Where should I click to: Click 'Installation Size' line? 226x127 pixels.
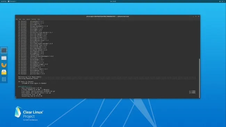(x=31, y=94)
